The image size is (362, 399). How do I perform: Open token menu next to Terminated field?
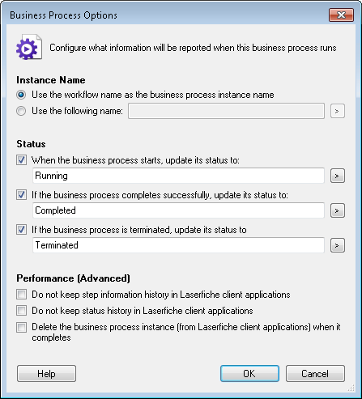[338, 245]
